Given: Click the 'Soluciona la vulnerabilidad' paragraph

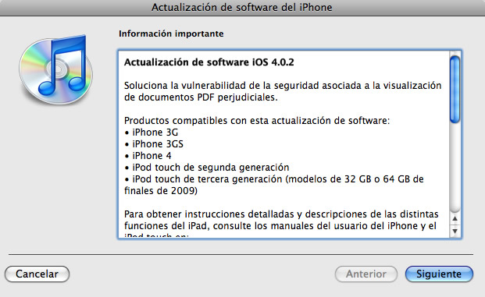Looking at the screenshot, I should tap(283, 91).
